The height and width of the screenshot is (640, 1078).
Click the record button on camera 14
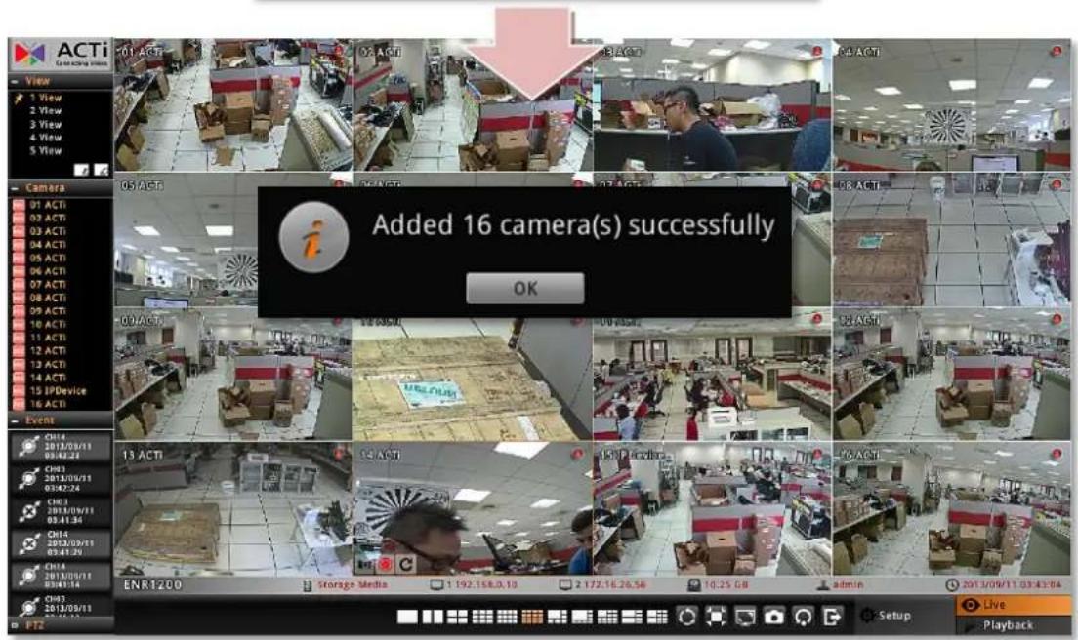point(385,564)
